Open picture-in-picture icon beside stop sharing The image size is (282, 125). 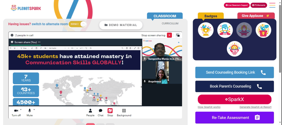tap(178, 35)
